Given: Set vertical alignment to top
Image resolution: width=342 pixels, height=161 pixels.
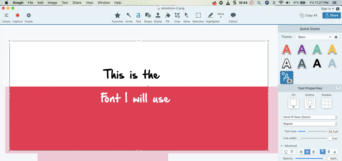Looking at the screenshot, I should click(x=323, y=152).
